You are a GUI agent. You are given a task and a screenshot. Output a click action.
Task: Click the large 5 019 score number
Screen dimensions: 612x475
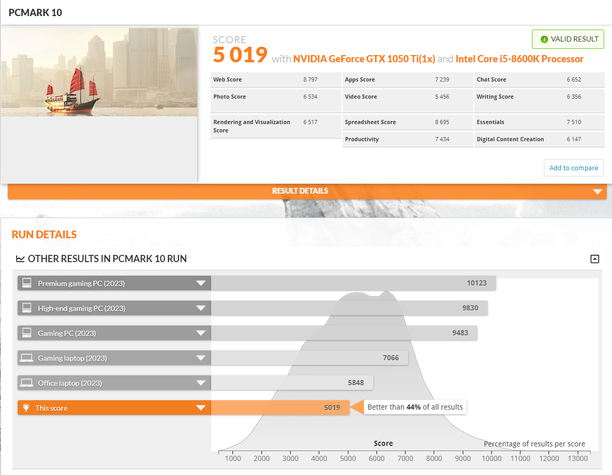(x=240, y=55)
